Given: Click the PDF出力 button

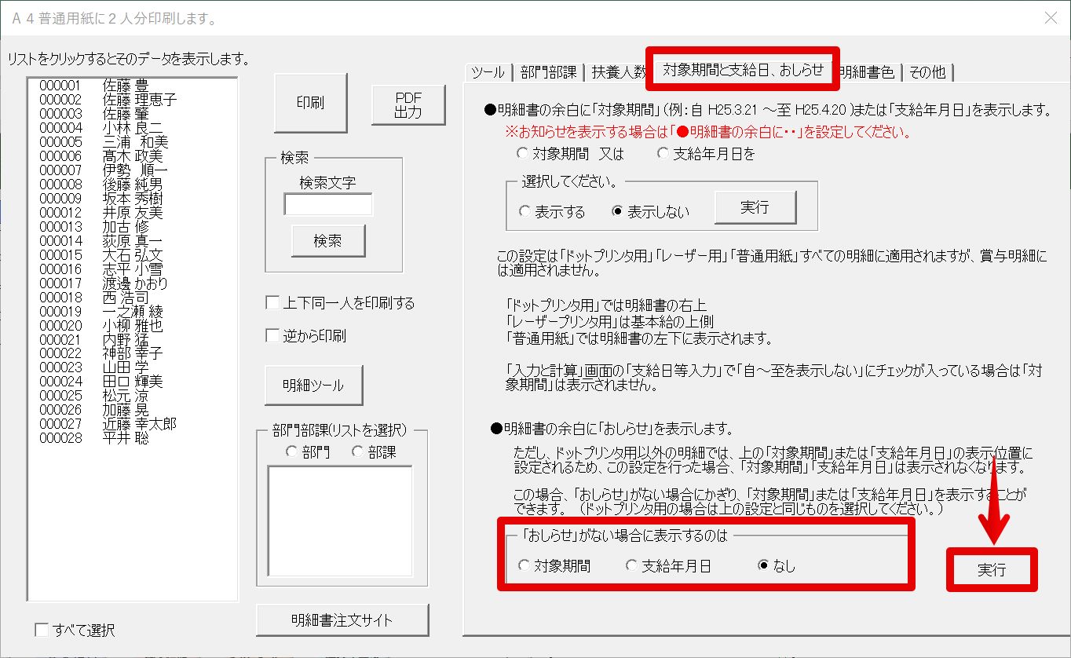Looking at the screenshot, I should [x=408, y=104].
